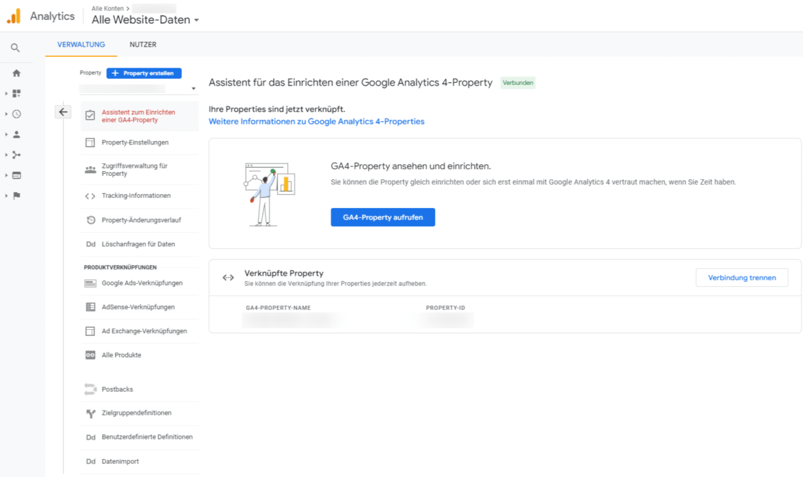Viewport: 803px width, 477px height.
Task: Open Zielgruppendefinitionen entry
Action: [x=139, y=413]
